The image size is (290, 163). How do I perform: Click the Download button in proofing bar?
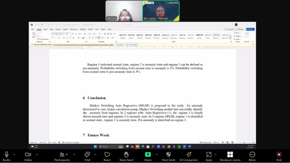pyautogui.click(x=120, y=45)
